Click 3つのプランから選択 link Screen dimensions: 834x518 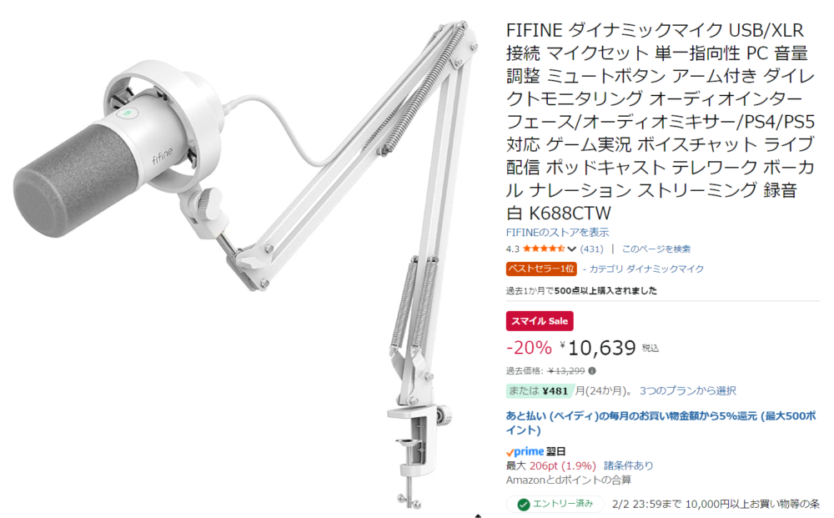(688, 390)
